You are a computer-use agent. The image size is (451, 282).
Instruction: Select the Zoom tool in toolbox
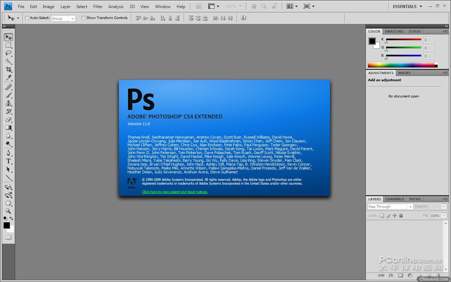(8, 211)
